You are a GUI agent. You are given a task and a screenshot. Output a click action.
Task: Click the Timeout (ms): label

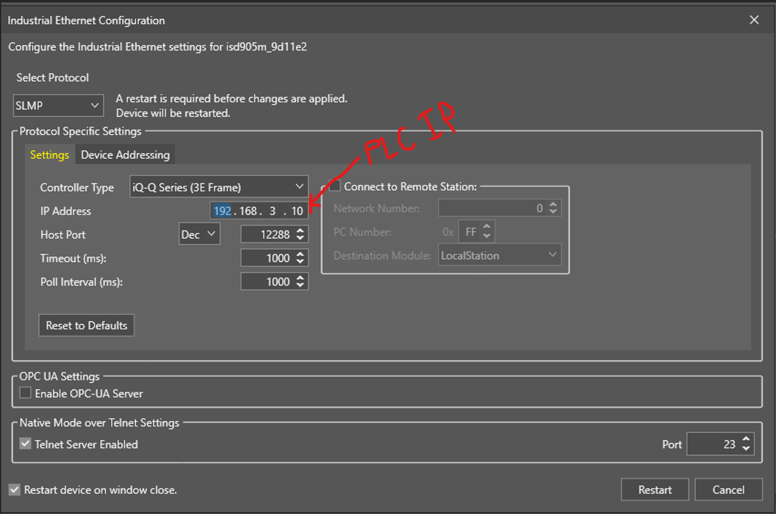click(x=73, y=259)
